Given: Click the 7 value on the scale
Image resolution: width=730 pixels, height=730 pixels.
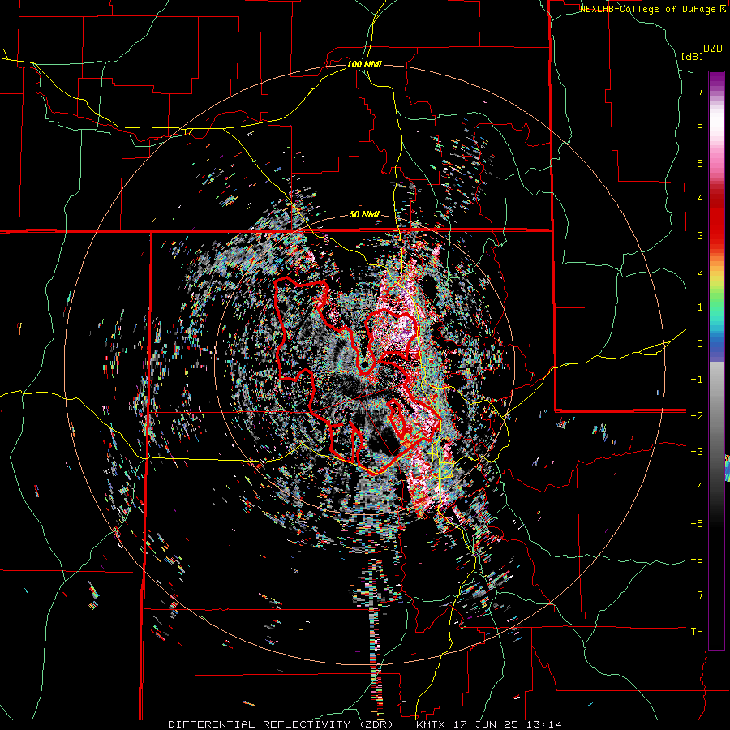Looking at the screenshot, I should point(700,91).
